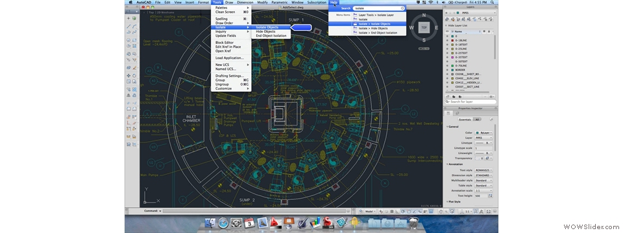Click the Text height field showing 500

(x=481, y=195)
